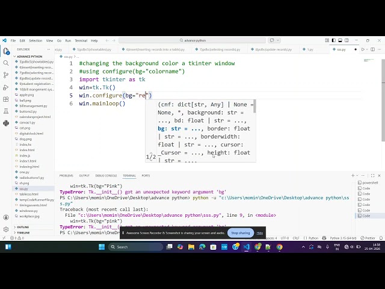Open remote window indicator in status bar
The image size is (385, 289).
pos(4,238)
